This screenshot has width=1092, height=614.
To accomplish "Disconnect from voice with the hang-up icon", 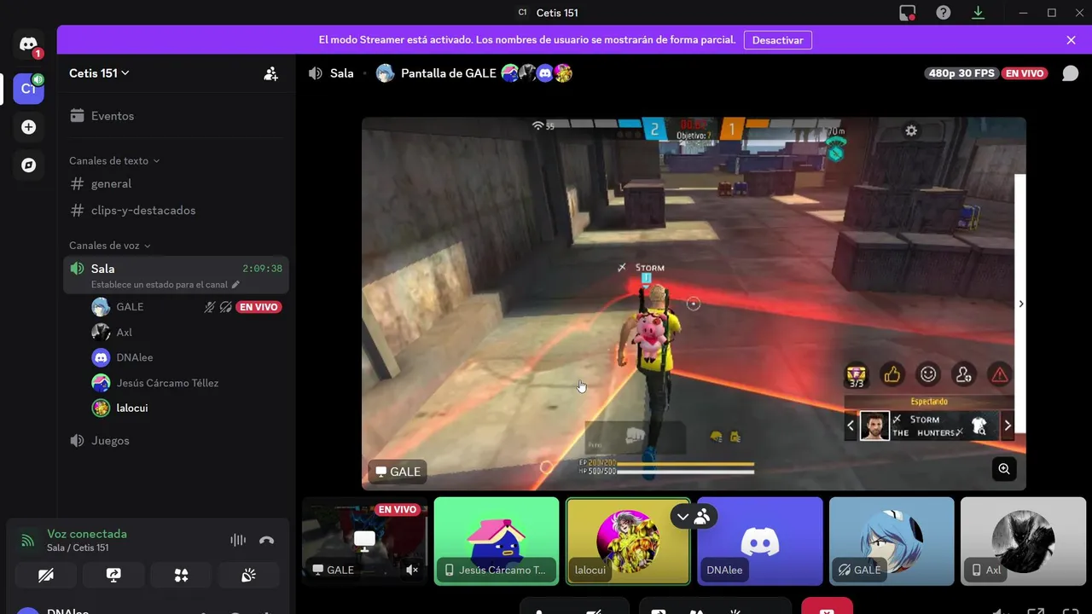I will (x=267, y=540).
